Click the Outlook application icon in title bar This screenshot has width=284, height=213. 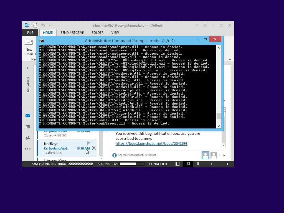point(27,25)
